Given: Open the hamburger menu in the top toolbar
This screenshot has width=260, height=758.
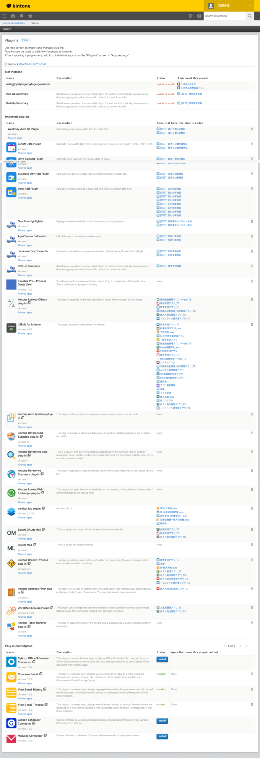Looking at the screenshot, I should [4, 16].
